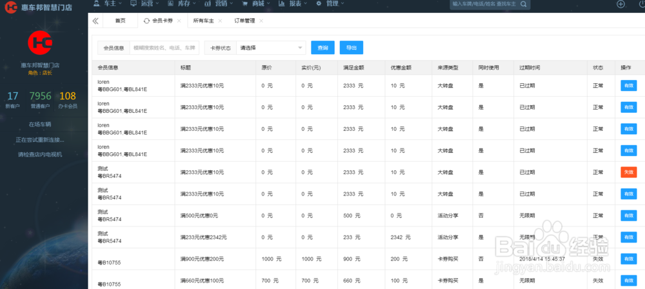Screen dimensions: 645x289
Task: Click 2018/4/14 15:45:37 expiry cell
Action: coord(542,259)
